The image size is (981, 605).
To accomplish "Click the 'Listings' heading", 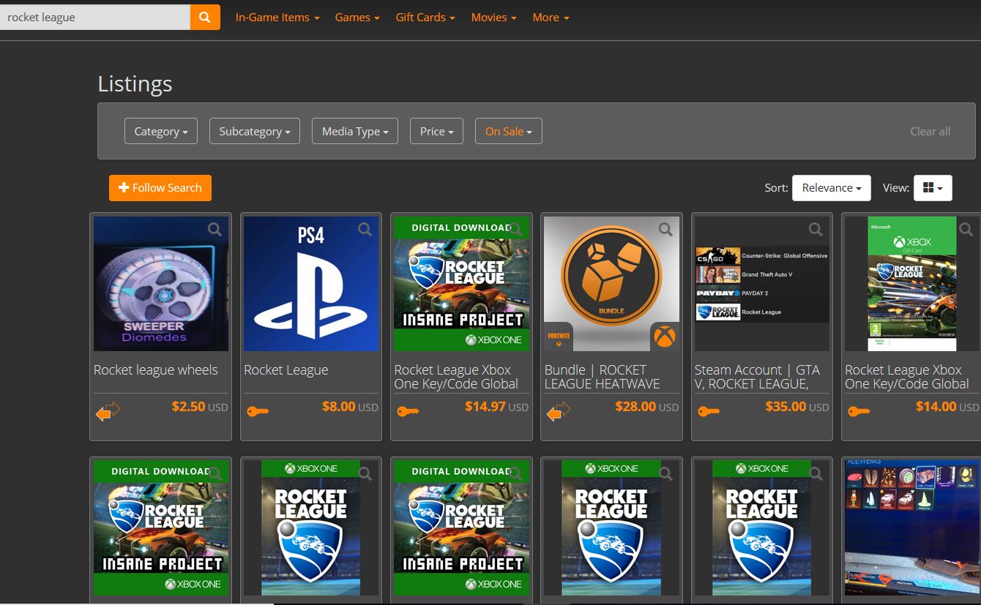I will [135, 84].
